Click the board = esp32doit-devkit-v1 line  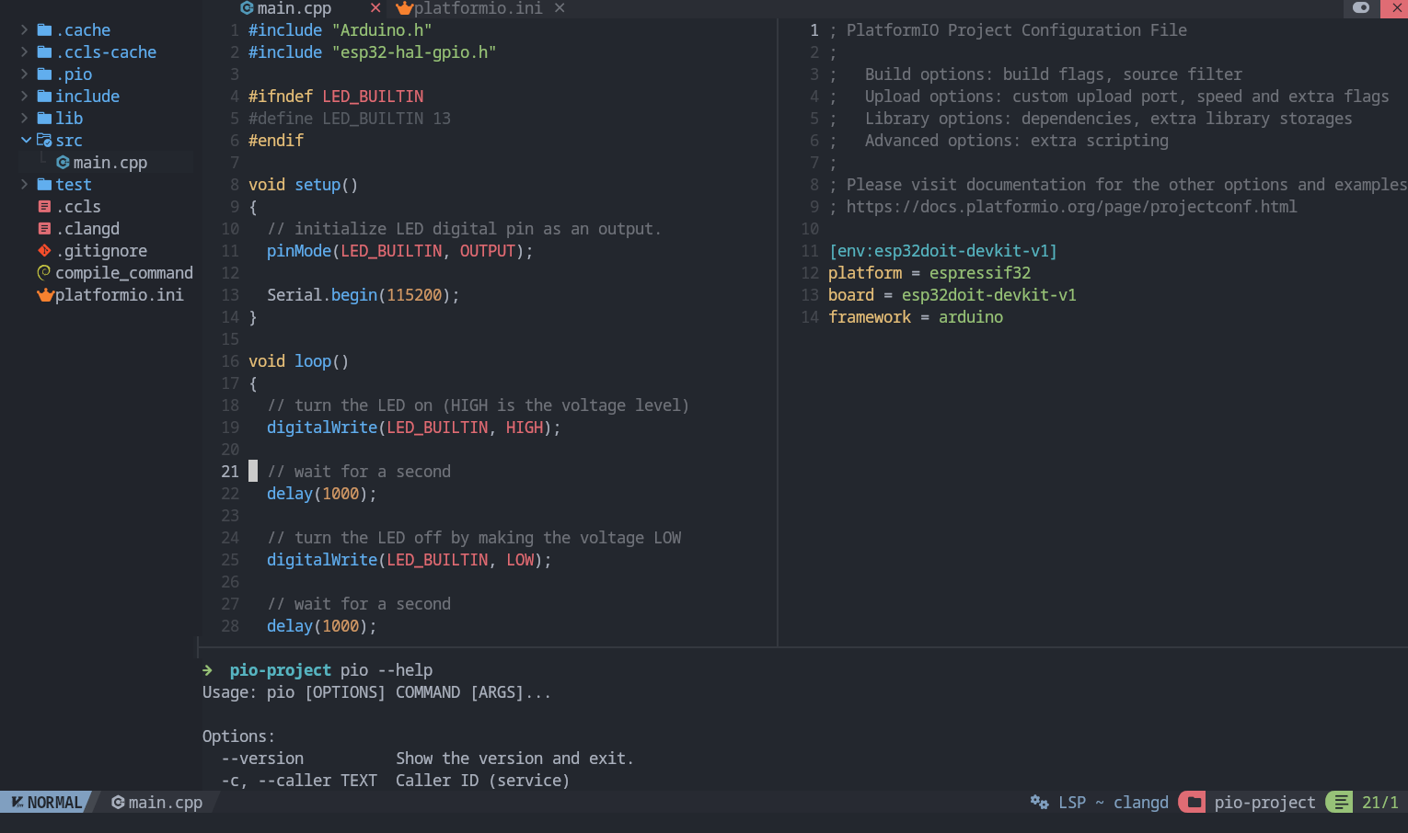(x=952, y=295)
